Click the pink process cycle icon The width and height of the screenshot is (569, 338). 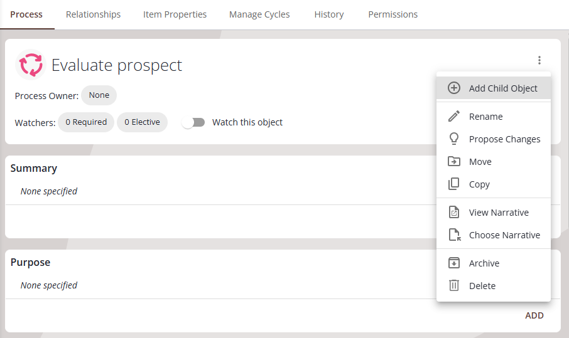pyautogui.click(x=30, y=65)
